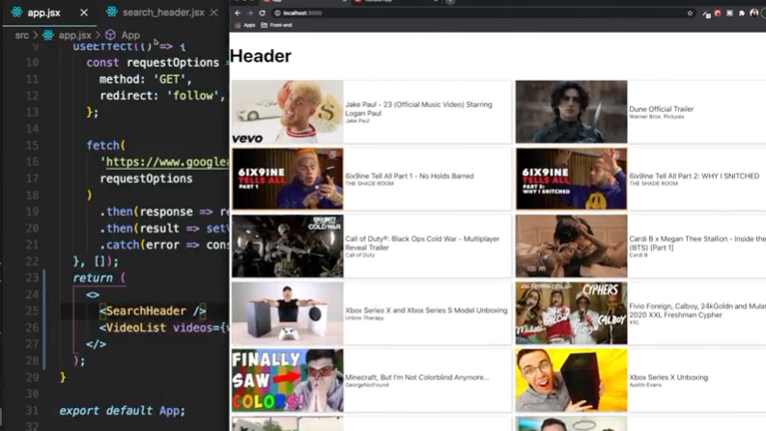Open the Front-end bookmarks folder
This screenshot has width=766, height=431.
tap(276, 25)
